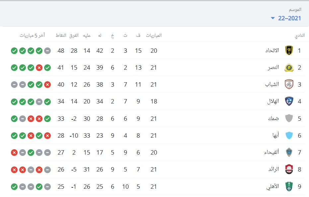Image resolution: width=309 pixels, height=197 pixels.
Task: Click the Al-Ittihad club crest icon
Action: click(x=289, y=50)
